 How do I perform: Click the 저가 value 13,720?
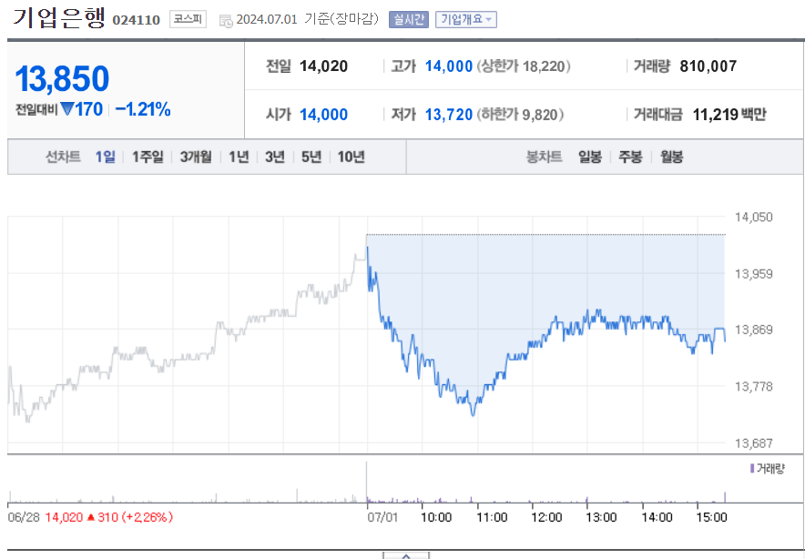[449, 115]
